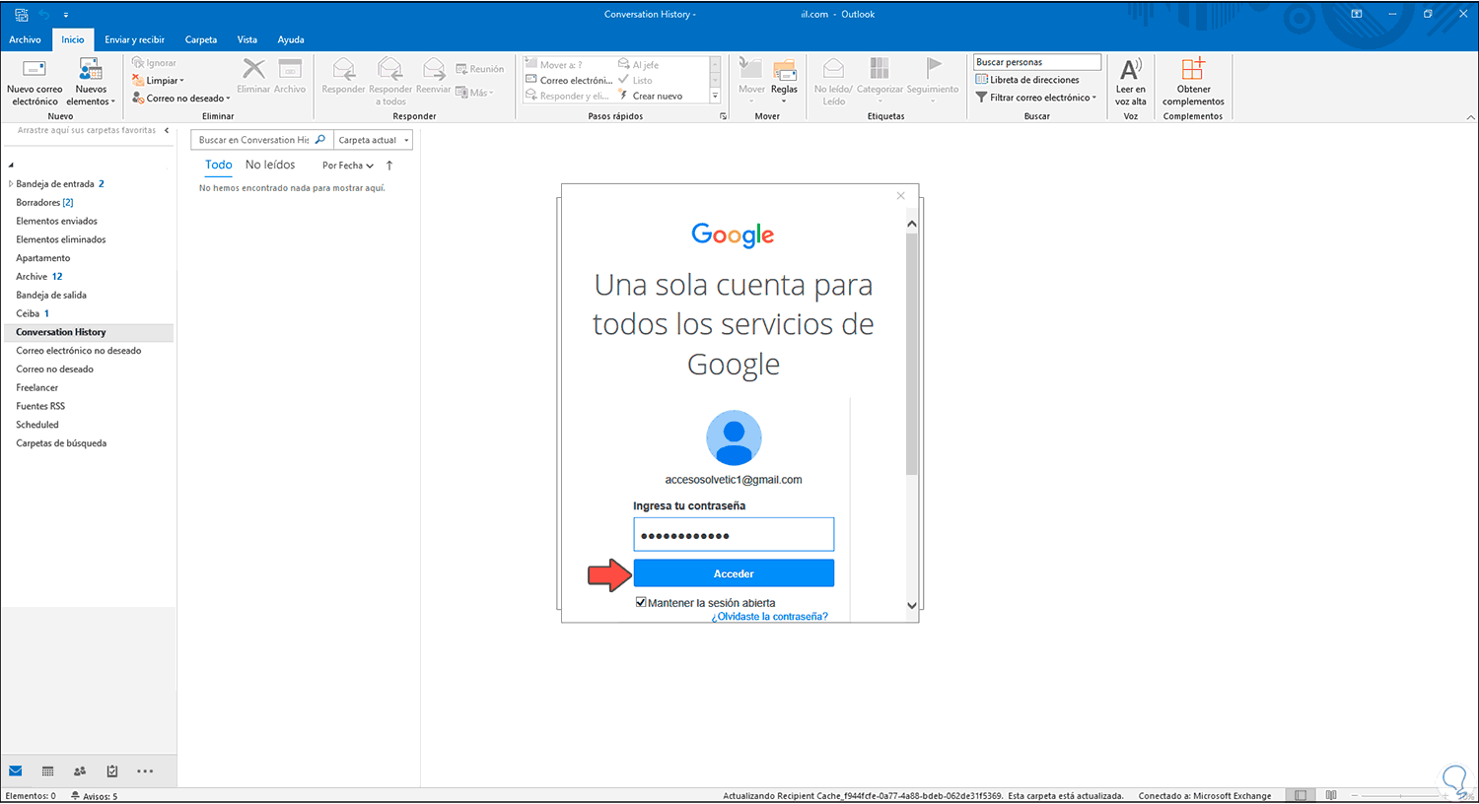Expand the Bandeja de entrada folder
This screenshot has height=804, width=1479.
[x=11, y=184]
